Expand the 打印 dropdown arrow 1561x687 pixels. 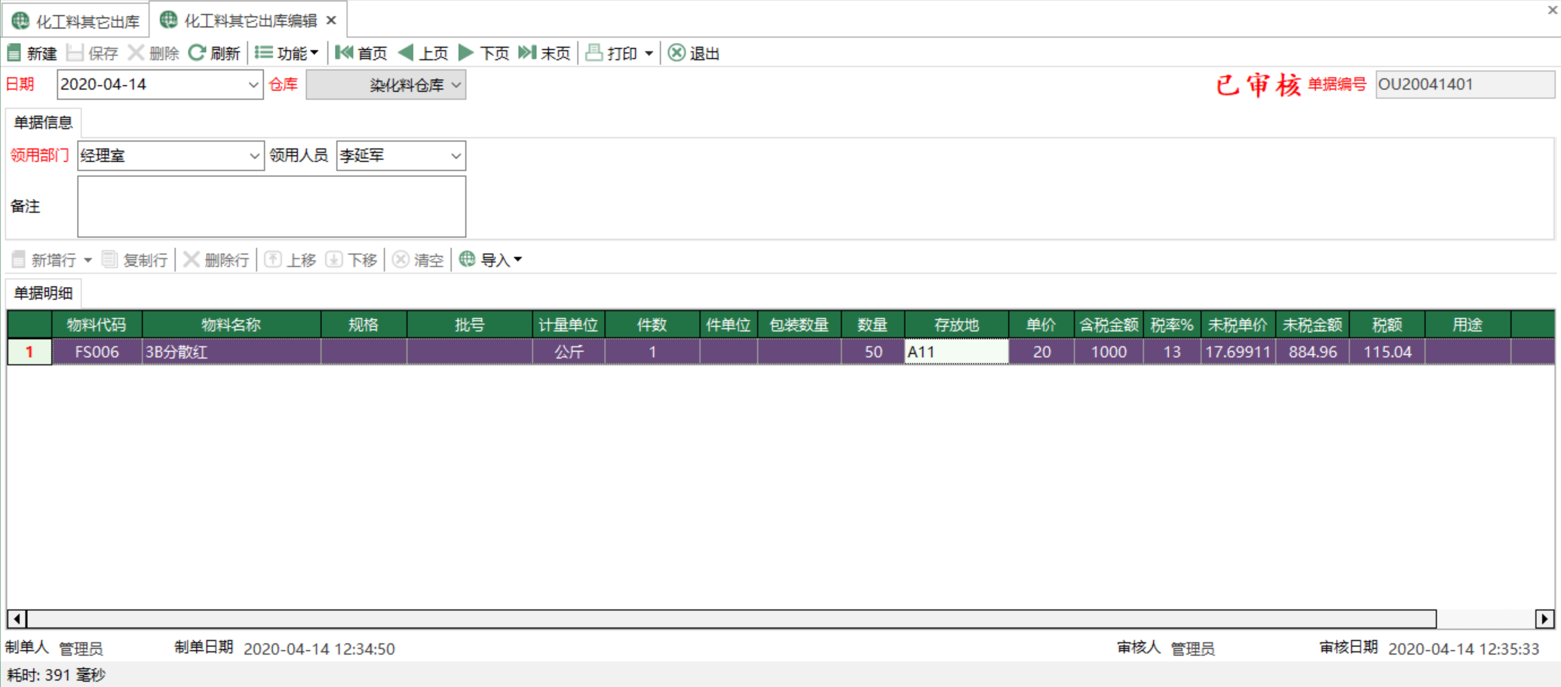pos(649,53)
